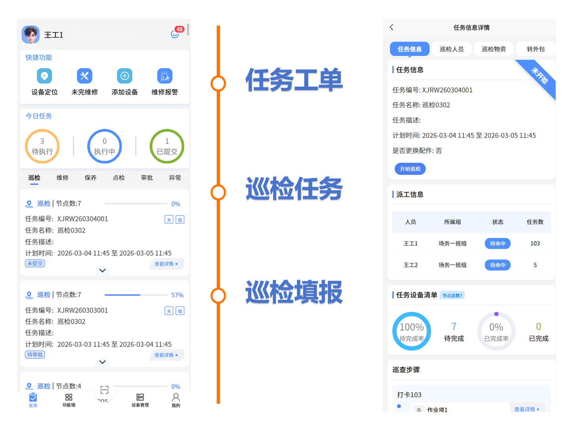The image size is (578, 439).
Task: Filter tasks by 已提交 circle
Action: [167, 146]
